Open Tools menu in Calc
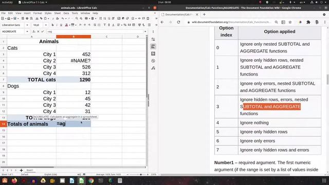Image resolution: width=329 pixels, height=185 pixels. coord(75,13)
